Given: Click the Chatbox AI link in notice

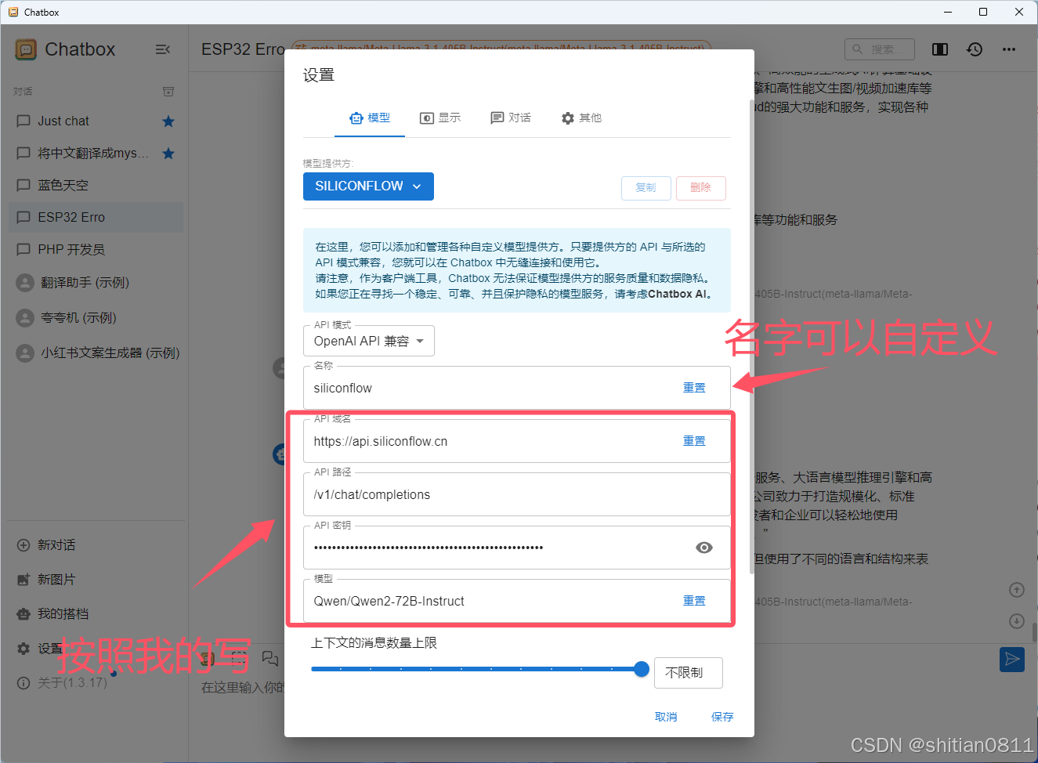Looking at the screenshot, I should pos(678,295).
